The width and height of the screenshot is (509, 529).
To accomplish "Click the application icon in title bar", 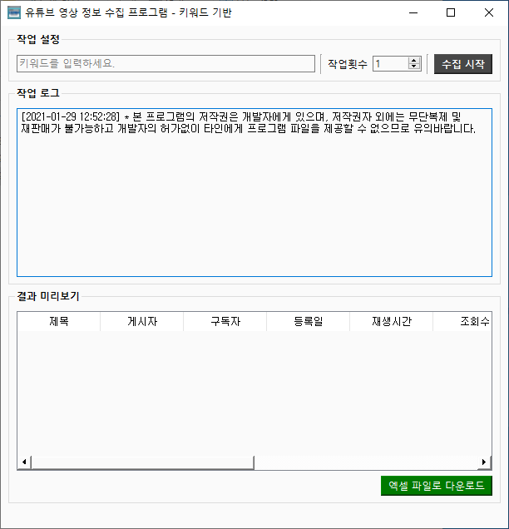I will 14,12.
